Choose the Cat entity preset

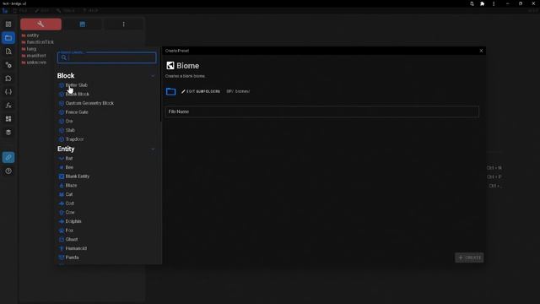click(66, 194)
